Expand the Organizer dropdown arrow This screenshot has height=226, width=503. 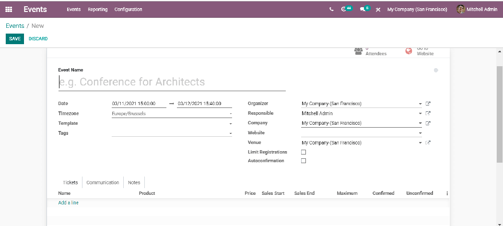(x=420, y=104)
